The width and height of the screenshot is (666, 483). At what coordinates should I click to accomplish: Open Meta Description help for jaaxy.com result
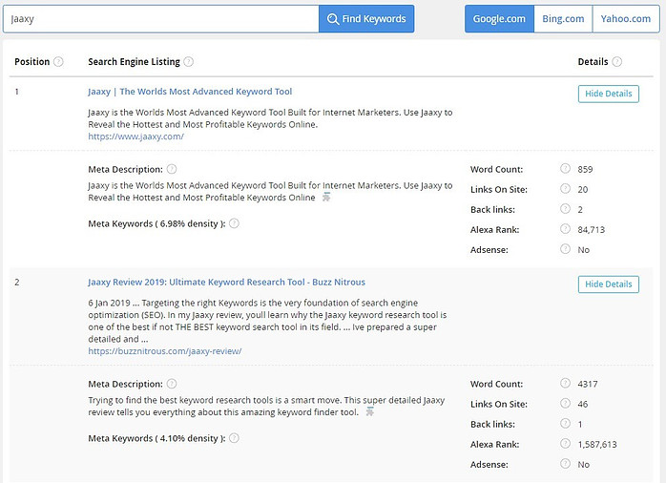[172, 169]
